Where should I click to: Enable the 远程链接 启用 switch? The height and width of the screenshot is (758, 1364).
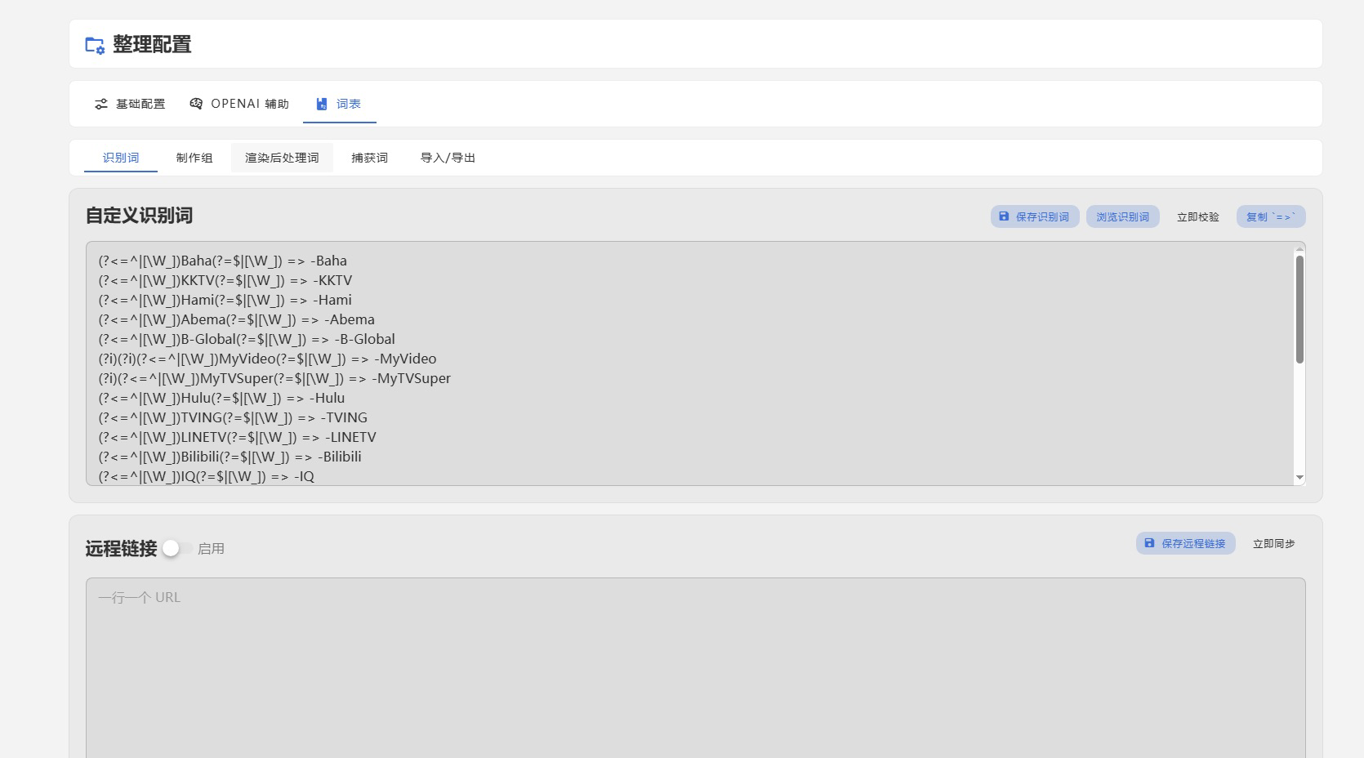click(177, 548)
